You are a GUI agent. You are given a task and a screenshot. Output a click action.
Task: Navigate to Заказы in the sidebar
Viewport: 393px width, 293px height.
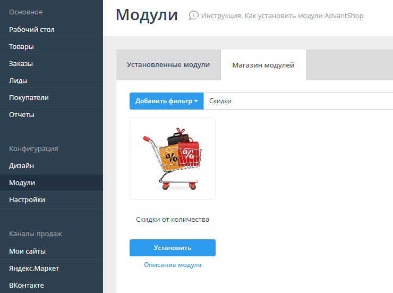tap(21, 64)
